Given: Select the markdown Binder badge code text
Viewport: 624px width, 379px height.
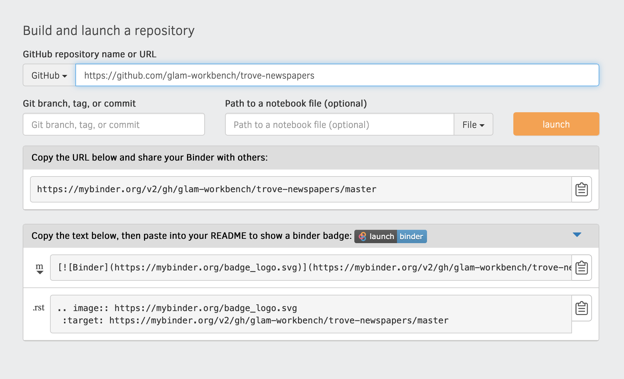Looking at the screenshot, I should (311, 267).
